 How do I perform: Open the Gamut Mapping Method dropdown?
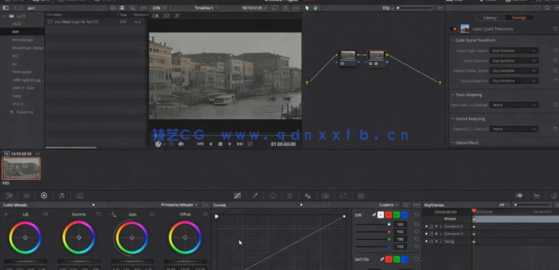(x=513, y=129)
